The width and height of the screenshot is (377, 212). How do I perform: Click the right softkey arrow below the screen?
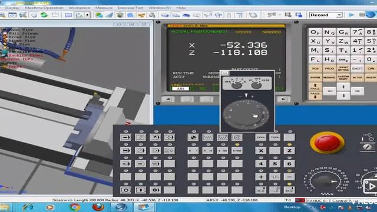click(x=283, y=100)
